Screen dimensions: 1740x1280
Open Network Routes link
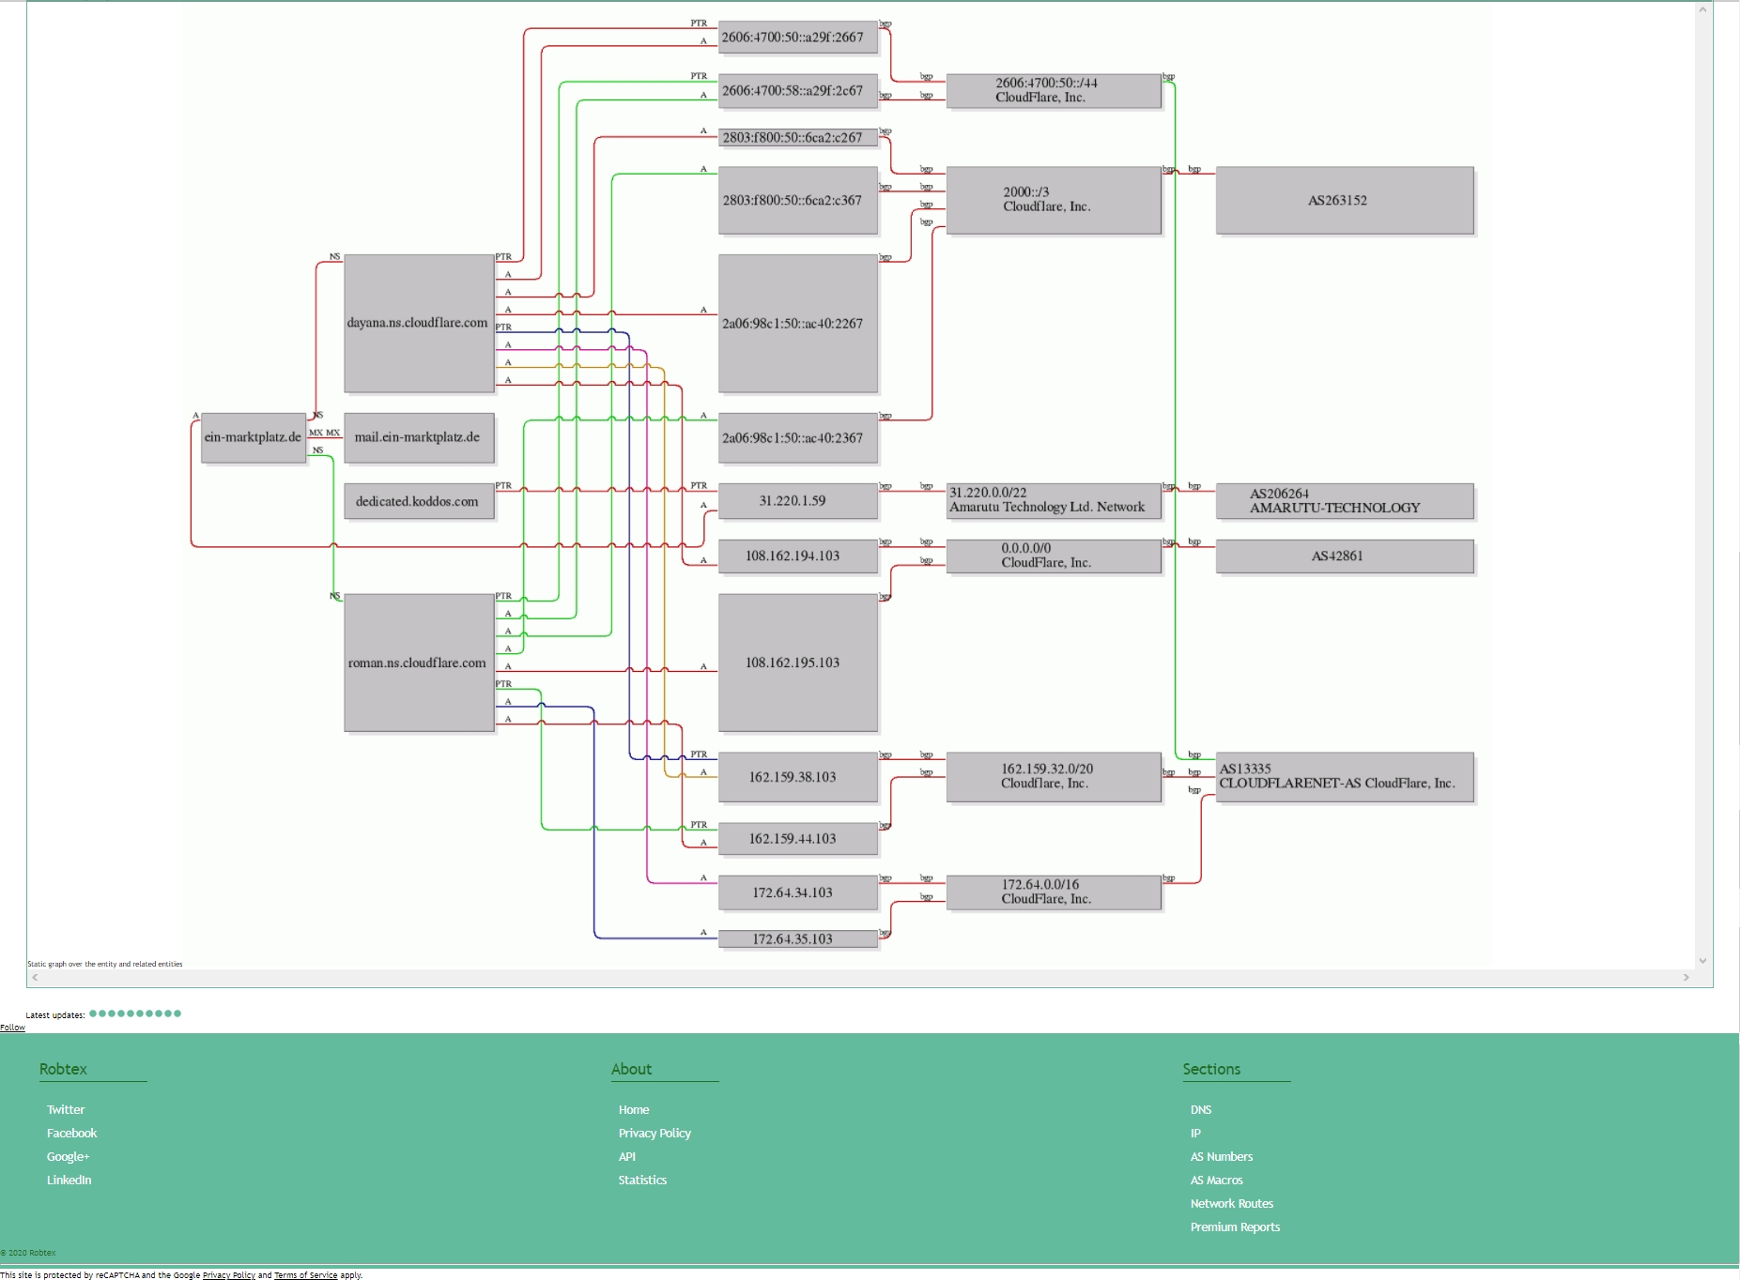1232,1203
